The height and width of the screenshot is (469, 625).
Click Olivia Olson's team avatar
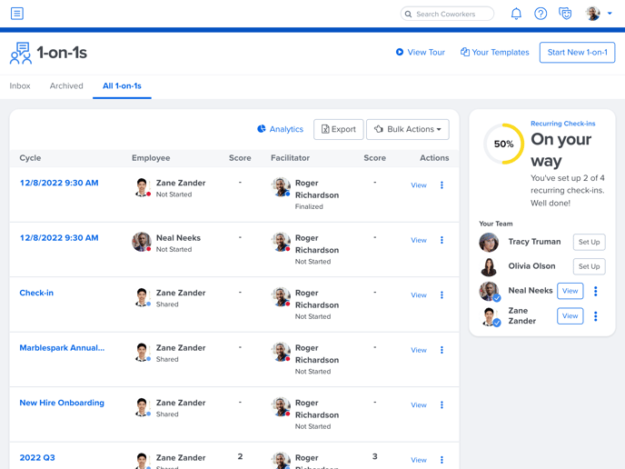pos(489,267)
